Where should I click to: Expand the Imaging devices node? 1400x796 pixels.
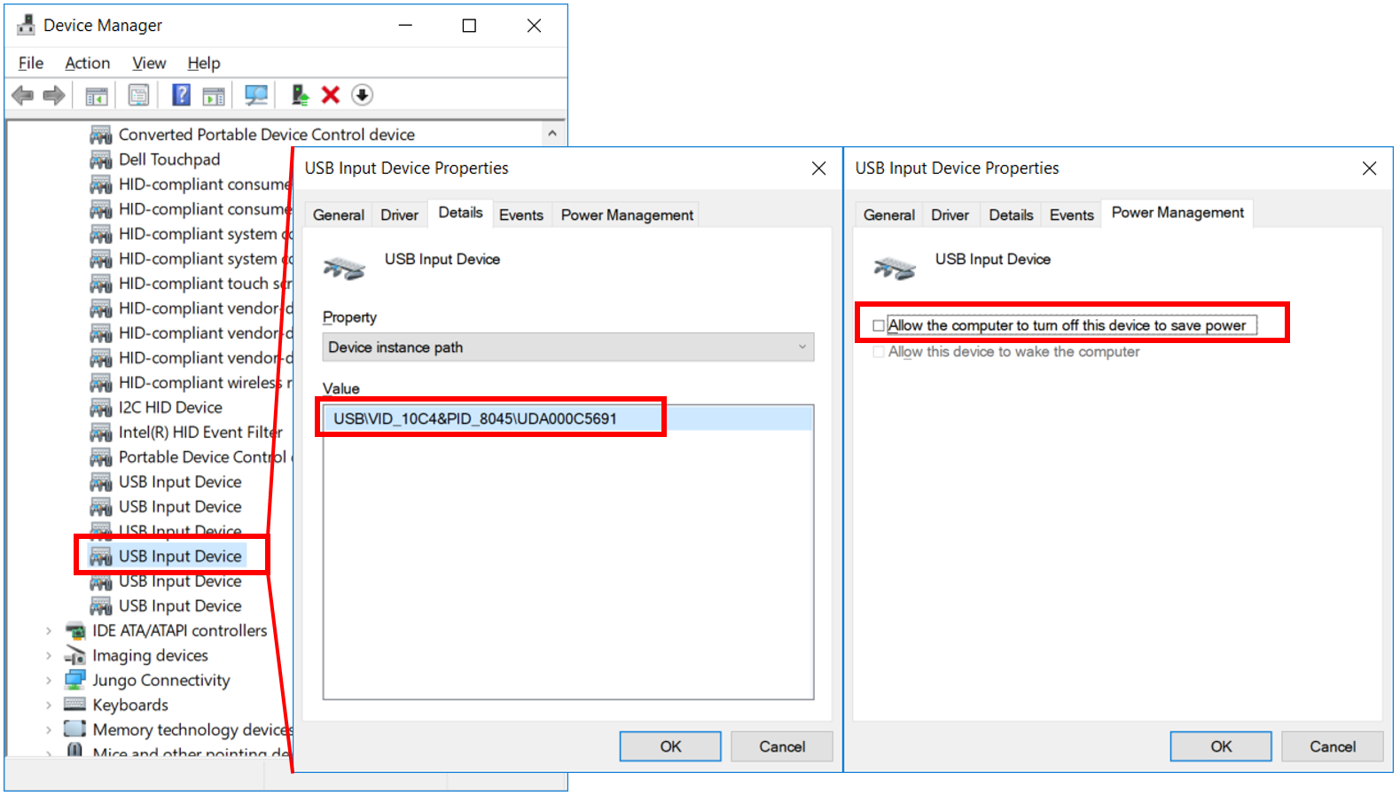click(49, 656)
